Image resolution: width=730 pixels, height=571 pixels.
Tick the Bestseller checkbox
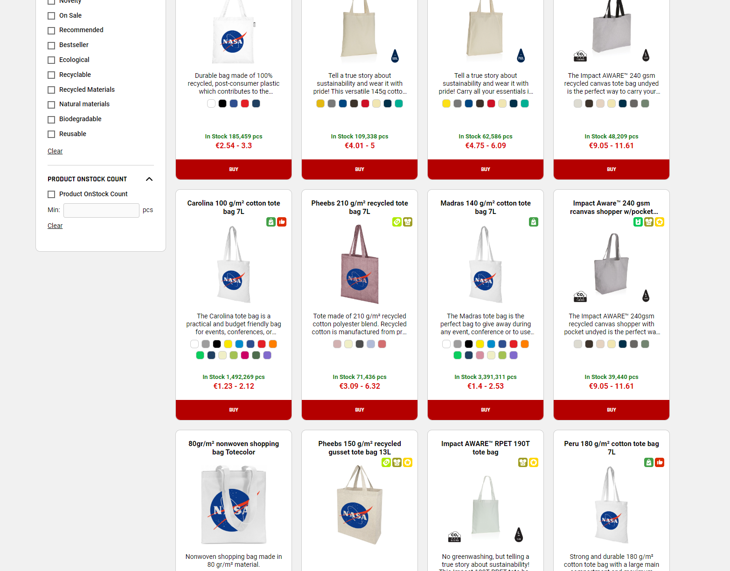click(51, 46)
